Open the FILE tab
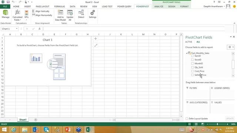The image size is (237, 133). [x=5, y=7]
